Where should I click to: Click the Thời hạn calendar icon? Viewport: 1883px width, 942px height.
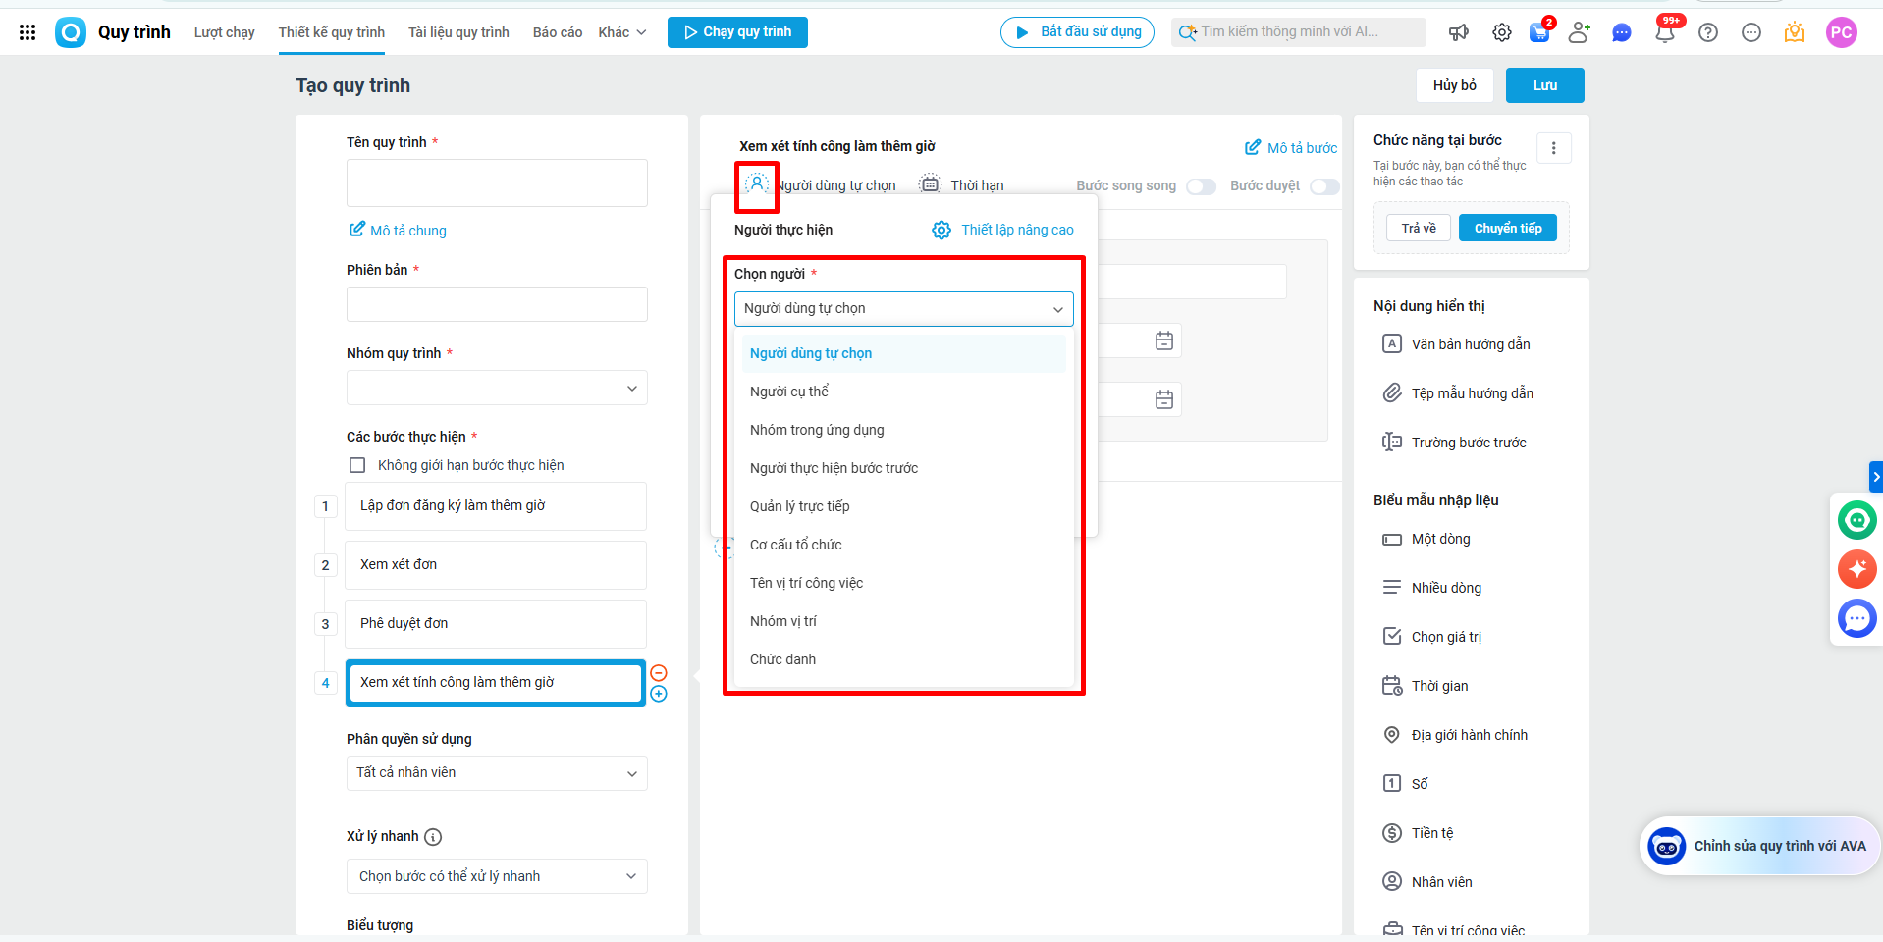coord(930,184)
